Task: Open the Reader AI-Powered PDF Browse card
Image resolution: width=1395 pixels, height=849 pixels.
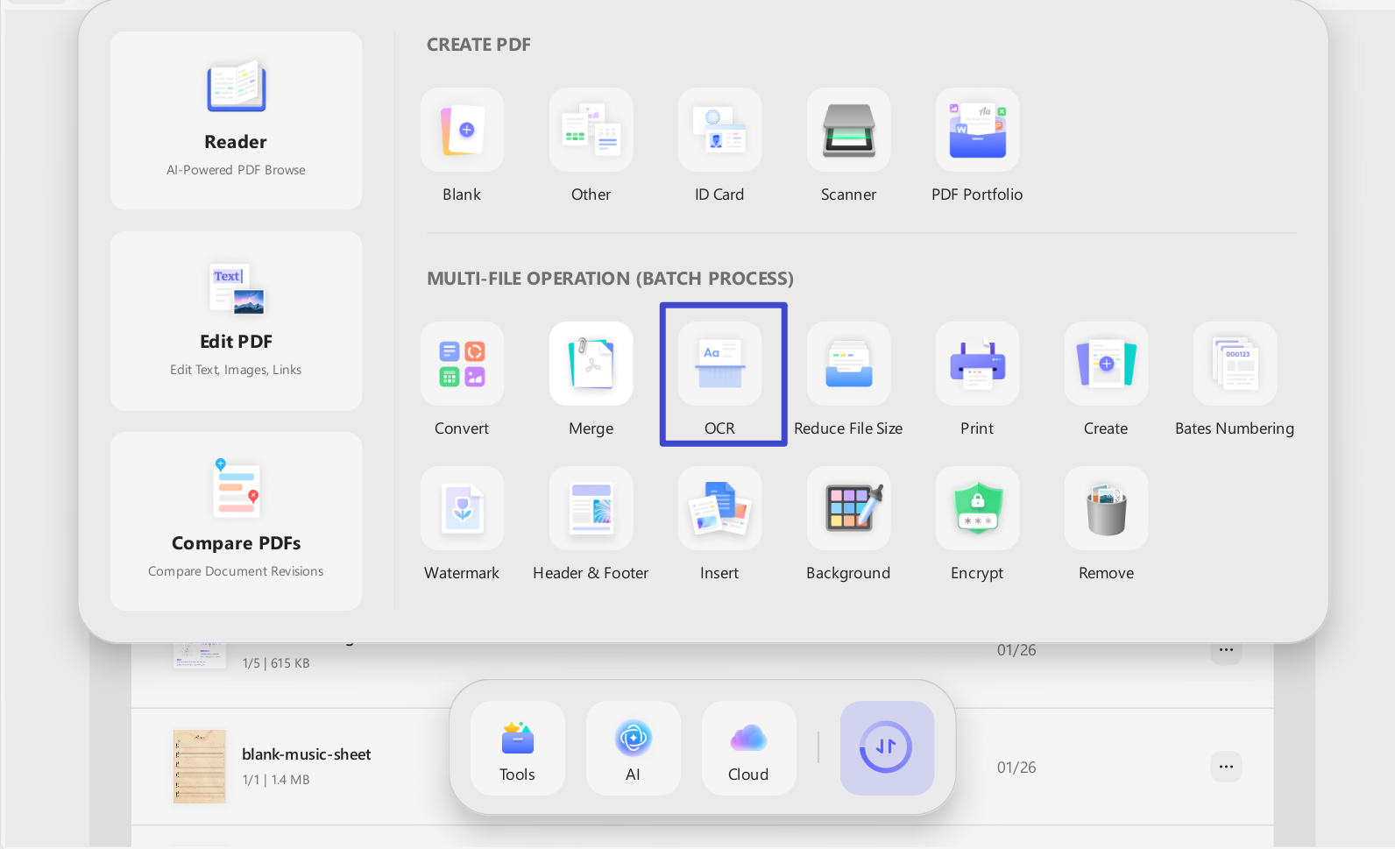Action: tap(236, 121)
